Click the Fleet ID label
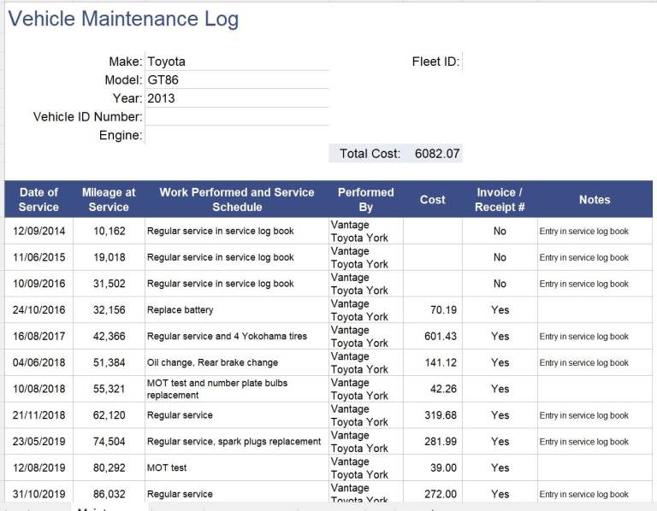 pos(435,62)
